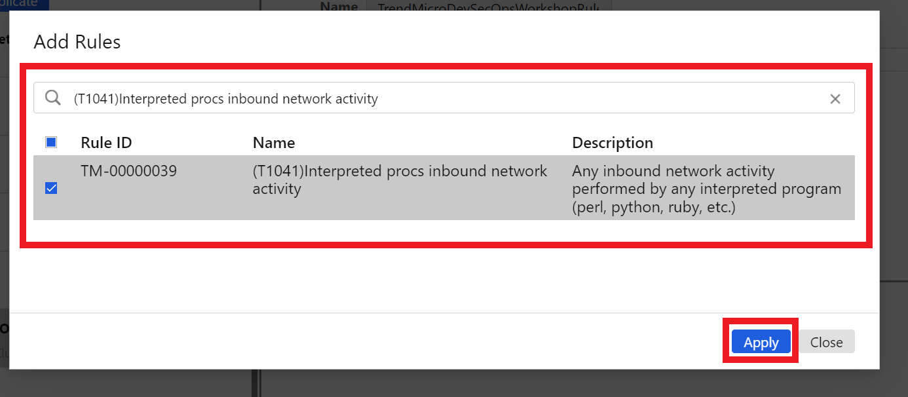Toggle the select-all checkbox in the table header
The width and height of the screenshot is (908, 397).
pos(51,142)
